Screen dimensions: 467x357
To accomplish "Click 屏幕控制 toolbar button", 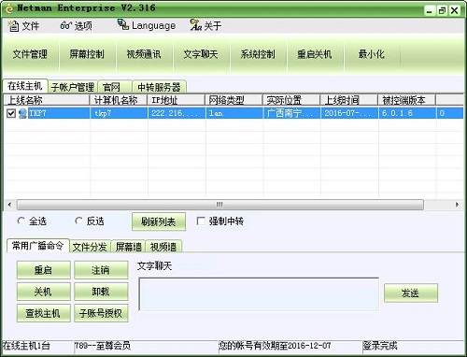I will tap(87, 54).
